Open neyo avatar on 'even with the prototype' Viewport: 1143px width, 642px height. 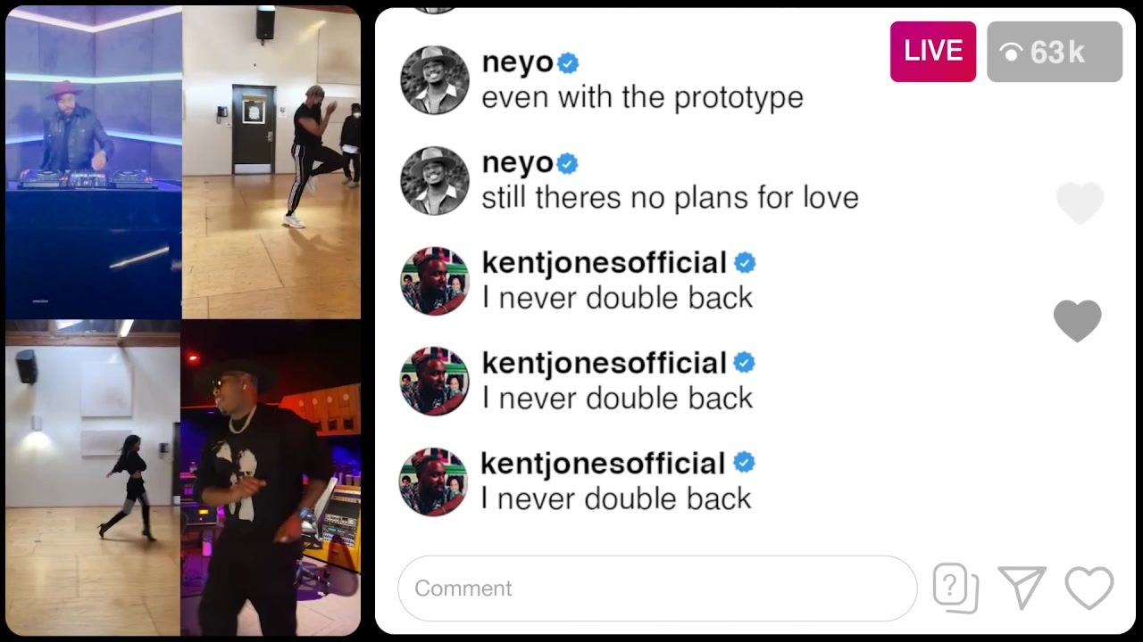click(x=435, y=80)
